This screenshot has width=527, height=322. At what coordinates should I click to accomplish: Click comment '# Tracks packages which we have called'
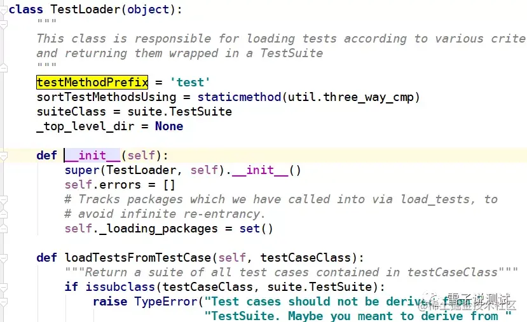(281, 199)
